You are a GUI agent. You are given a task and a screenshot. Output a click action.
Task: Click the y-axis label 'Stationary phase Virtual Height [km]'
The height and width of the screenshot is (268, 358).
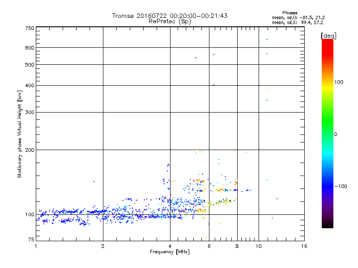click(x=19, y=134)
